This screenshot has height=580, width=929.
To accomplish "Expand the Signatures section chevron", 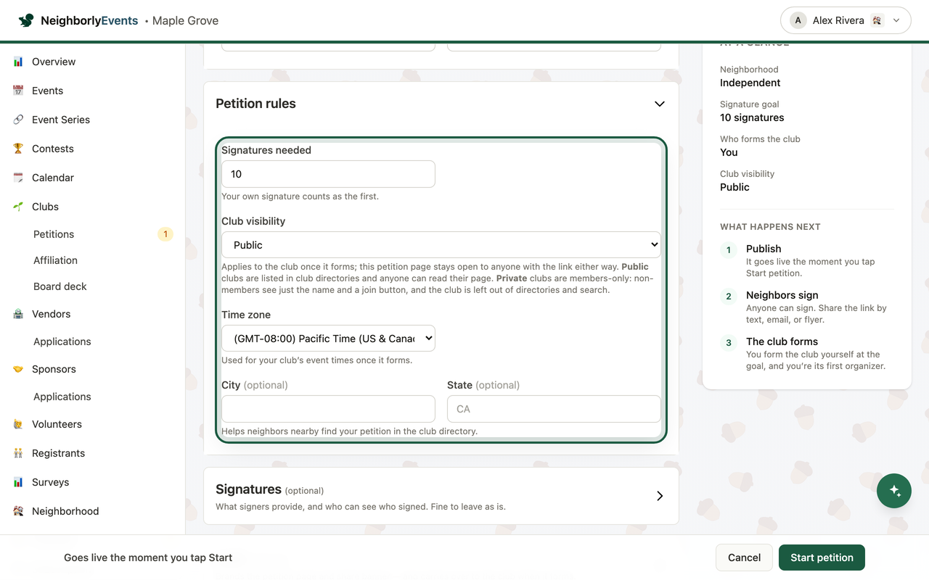I will coord(660,496).
